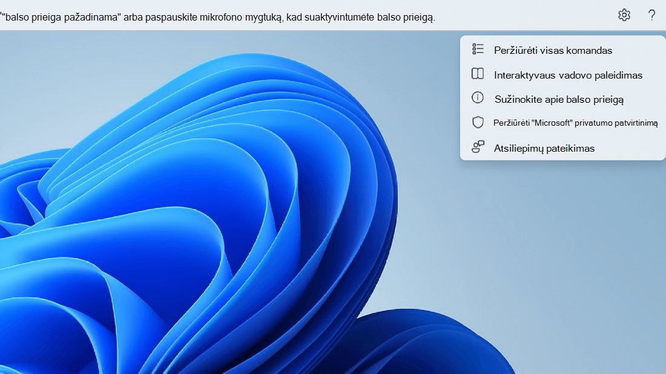Open Peržiūrėti "Microsoft" privatumo patvirtinimą

tap(562, 123)
